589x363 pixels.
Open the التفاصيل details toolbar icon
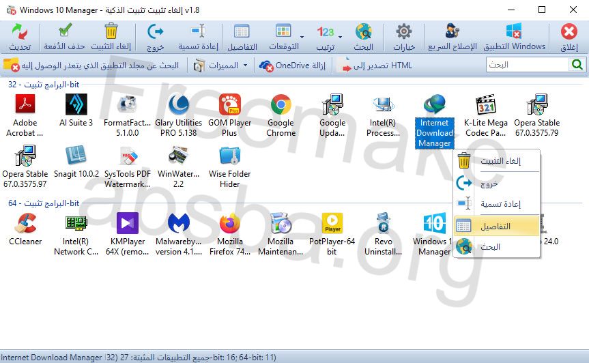pyautogui.click(x=242, y=31)
